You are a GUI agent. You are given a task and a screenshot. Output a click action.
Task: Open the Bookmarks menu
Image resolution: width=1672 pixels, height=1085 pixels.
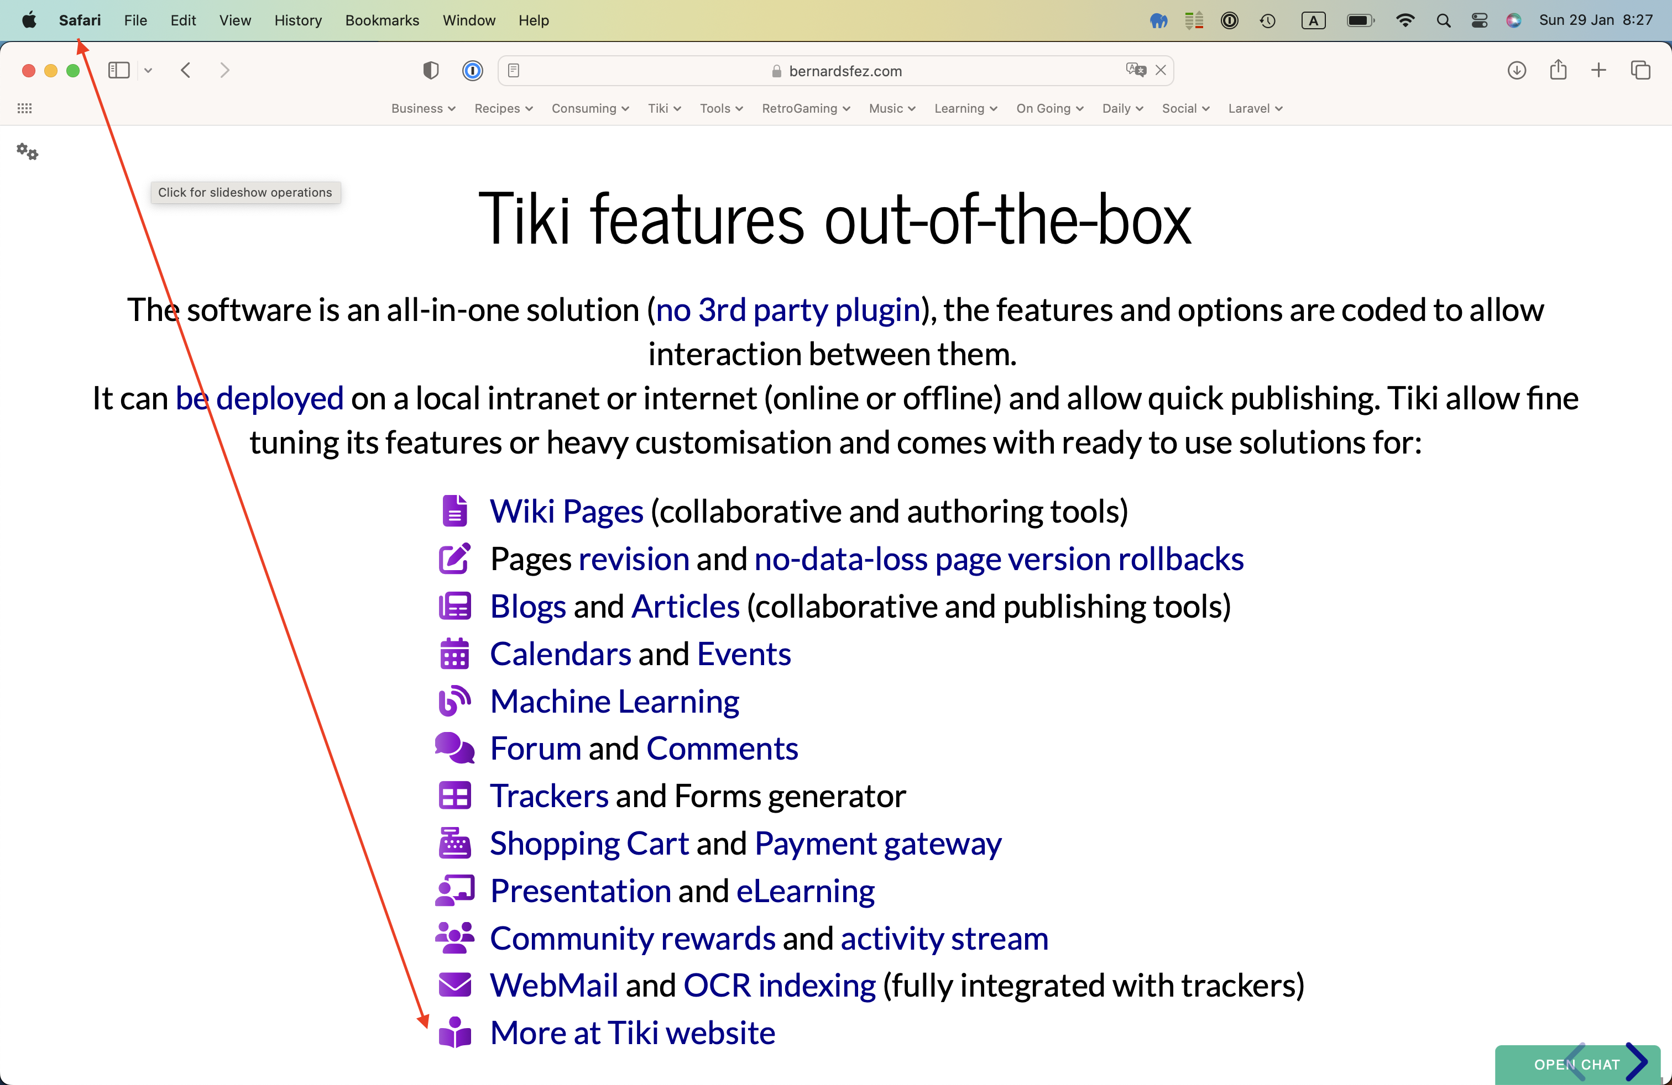(x=382, y=20)
